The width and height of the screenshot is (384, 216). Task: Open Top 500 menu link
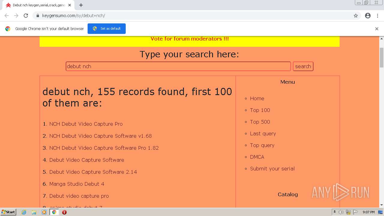coord(260,122)
